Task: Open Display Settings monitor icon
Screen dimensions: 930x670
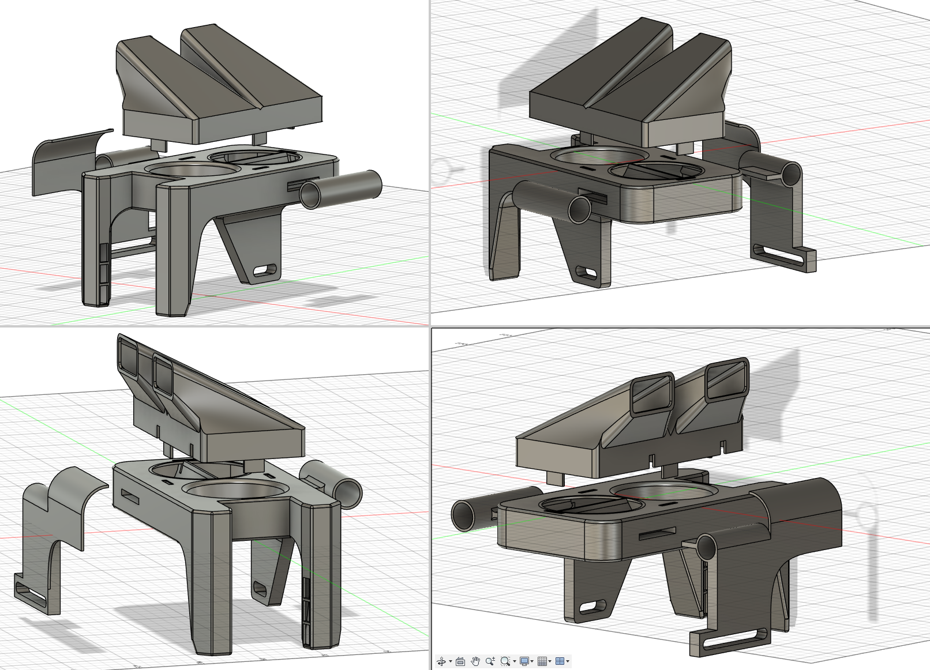Action: (524, 661)
